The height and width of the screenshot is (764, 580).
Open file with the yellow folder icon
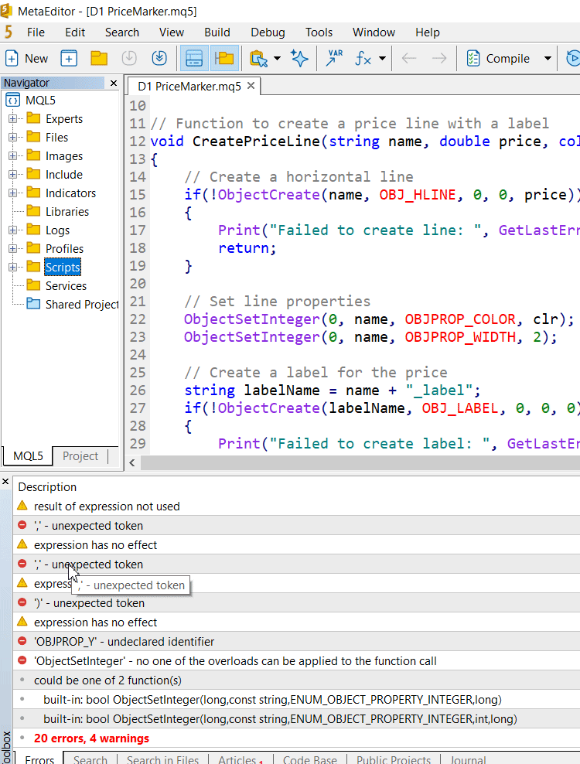(x=99, y=59)
